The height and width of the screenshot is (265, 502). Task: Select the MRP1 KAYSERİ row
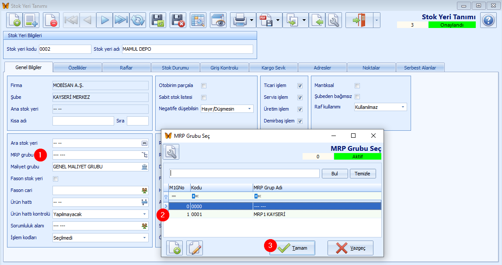click(275, 214)
